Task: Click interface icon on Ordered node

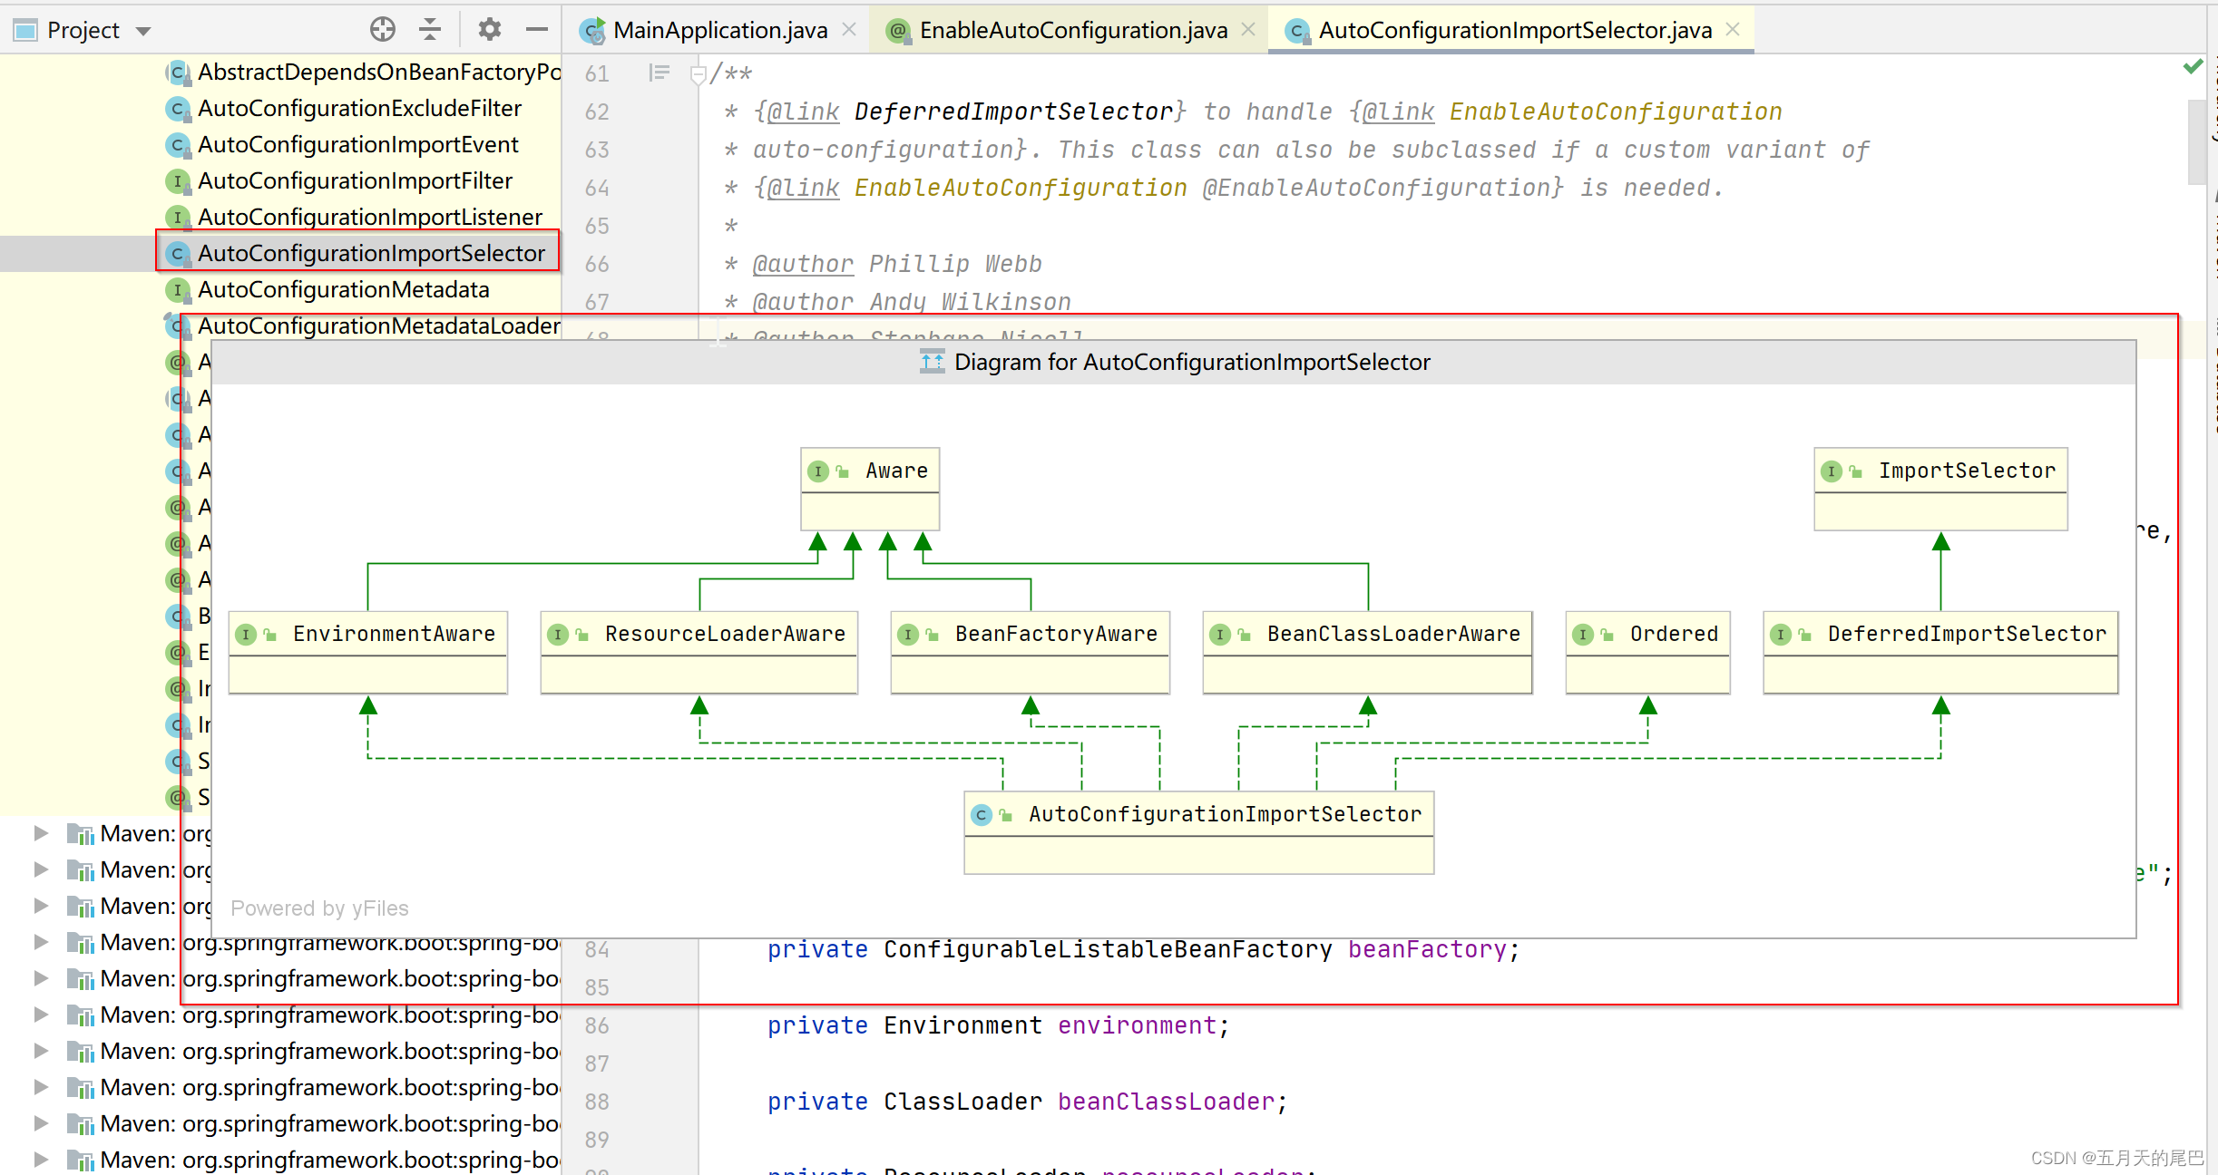Action: click(1583, 635)
